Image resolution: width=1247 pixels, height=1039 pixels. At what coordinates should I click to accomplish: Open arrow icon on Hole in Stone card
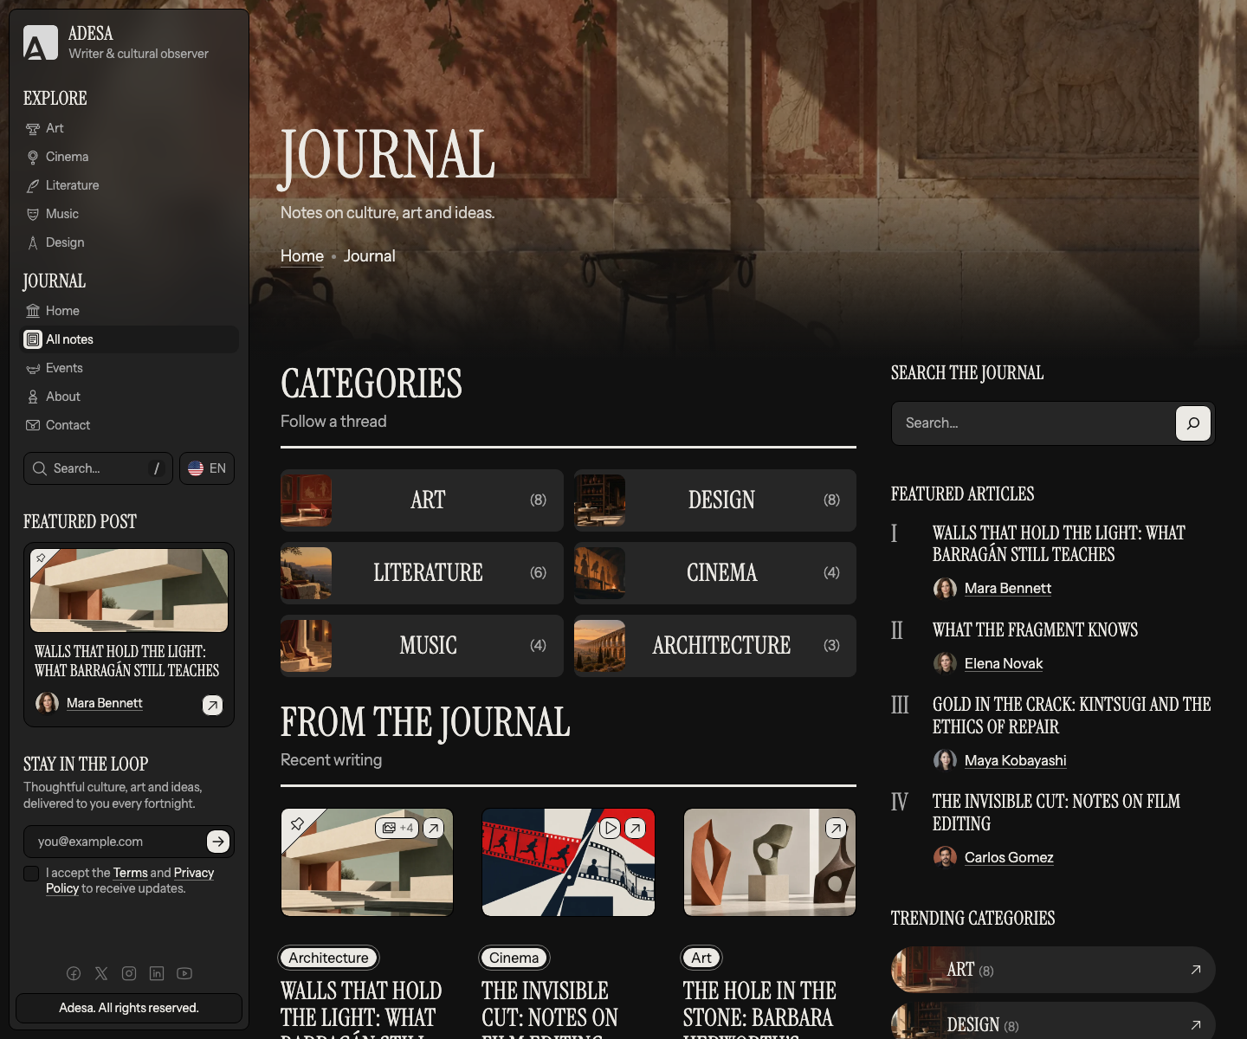(x=837, y=828)
